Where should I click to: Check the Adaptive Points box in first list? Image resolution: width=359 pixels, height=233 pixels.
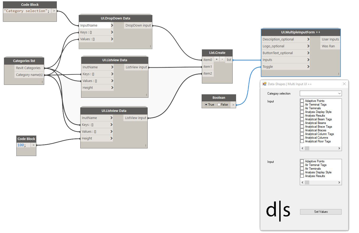(x=302, y=101)
